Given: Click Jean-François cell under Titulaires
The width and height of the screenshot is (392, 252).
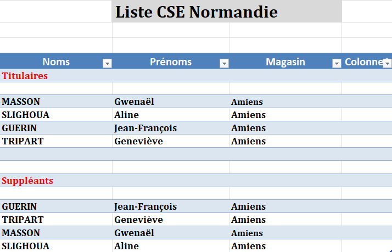Looking at the screenshot, I should pos(145,128).
